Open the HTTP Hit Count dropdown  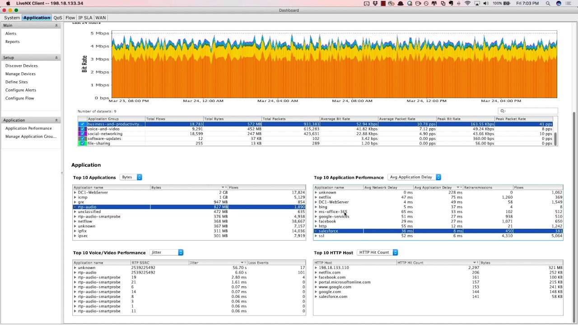[x=378, y=252]
